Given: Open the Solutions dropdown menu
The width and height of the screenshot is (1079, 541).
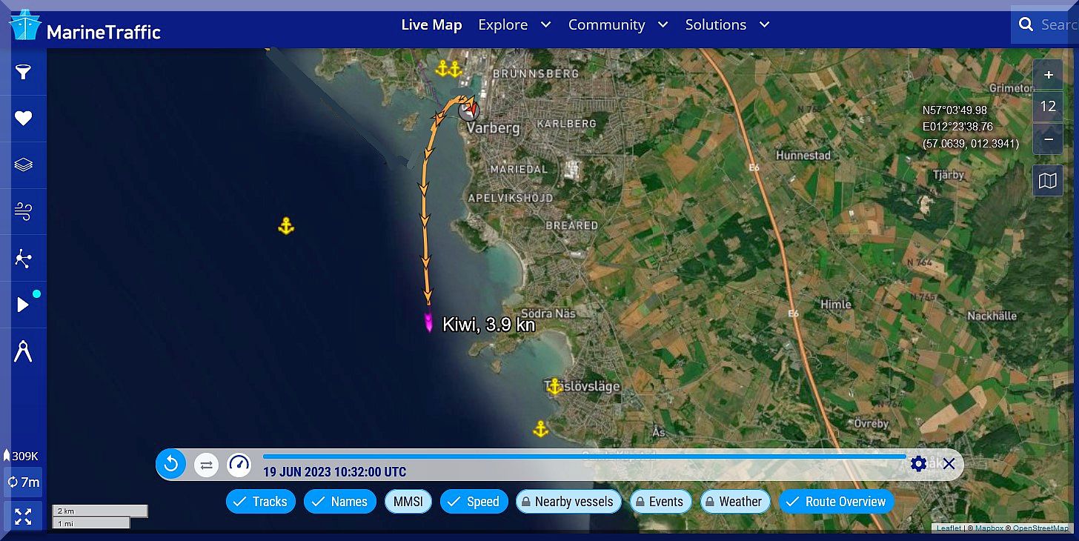Looking at the screenshot, I should (727, 24).
